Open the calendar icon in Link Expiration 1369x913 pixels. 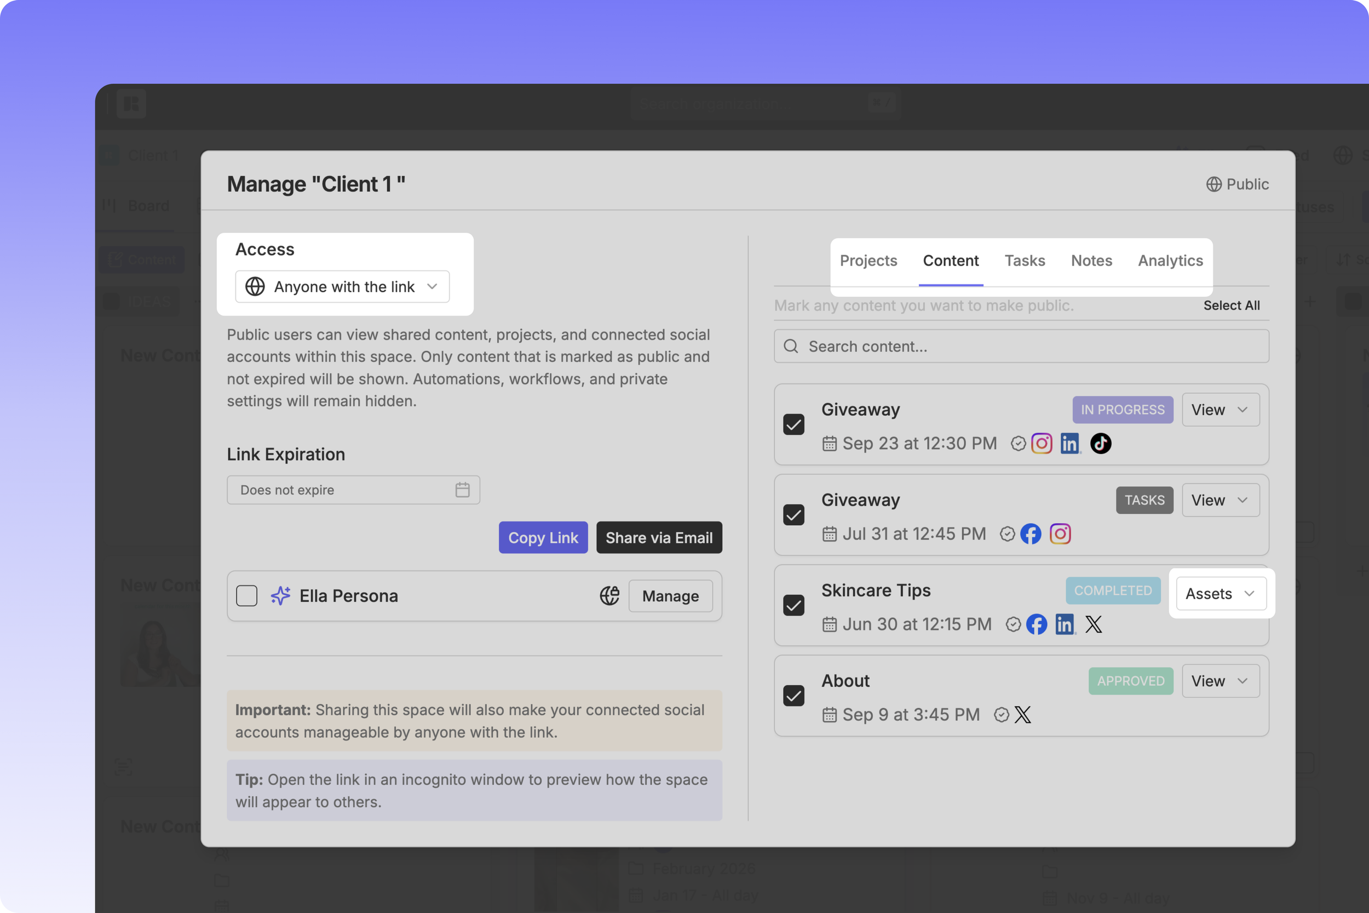(x=463, y=490)
